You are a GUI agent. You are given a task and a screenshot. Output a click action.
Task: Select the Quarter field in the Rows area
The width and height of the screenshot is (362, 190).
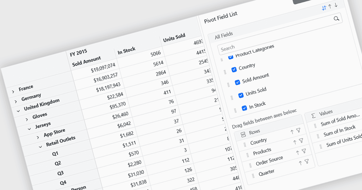(267, 173)
